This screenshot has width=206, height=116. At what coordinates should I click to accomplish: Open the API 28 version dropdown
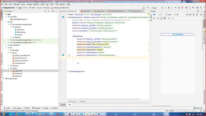[x=177, y=15]
